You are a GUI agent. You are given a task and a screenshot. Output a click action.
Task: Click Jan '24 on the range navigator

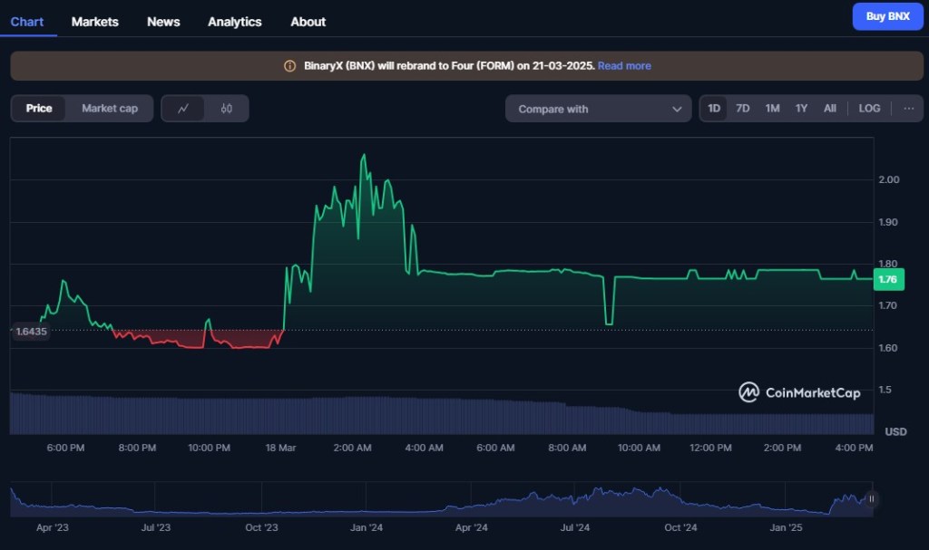click(367, 527)
